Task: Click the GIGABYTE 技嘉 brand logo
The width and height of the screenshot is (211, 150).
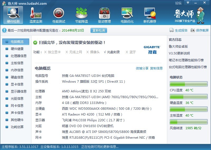Action: (152, 50)
